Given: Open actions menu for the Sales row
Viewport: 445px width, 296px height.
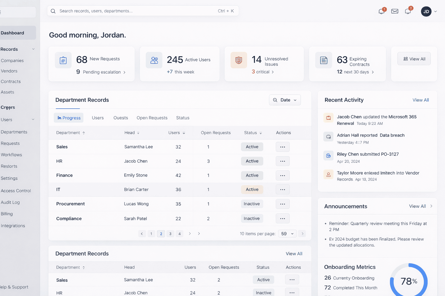Looking at the screenshot, I should pyautogui.click(x=282, y=147).
